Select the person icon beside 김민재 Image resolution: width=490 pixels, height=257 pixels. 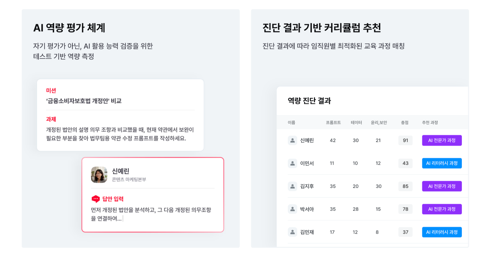293,232
